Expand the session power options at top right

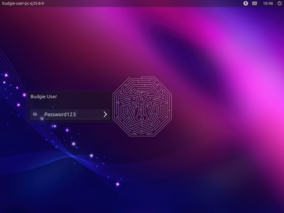point(278,3)
